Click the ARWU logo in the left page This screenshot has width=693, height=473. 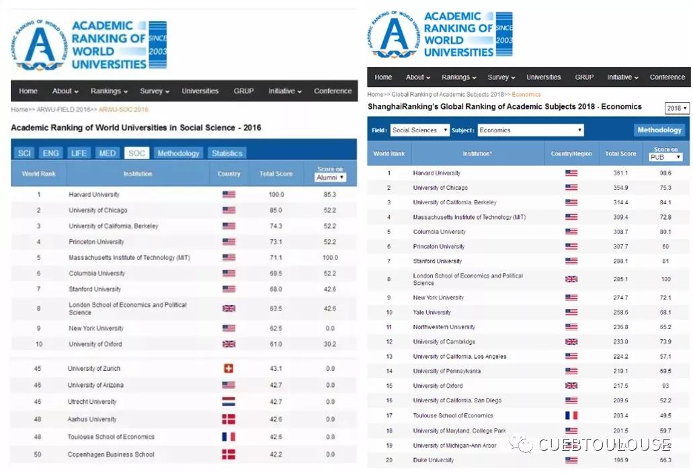[89, 45]
